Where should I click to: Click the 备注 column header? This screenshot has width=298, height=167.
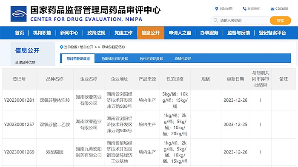click(x=284, y=79)
